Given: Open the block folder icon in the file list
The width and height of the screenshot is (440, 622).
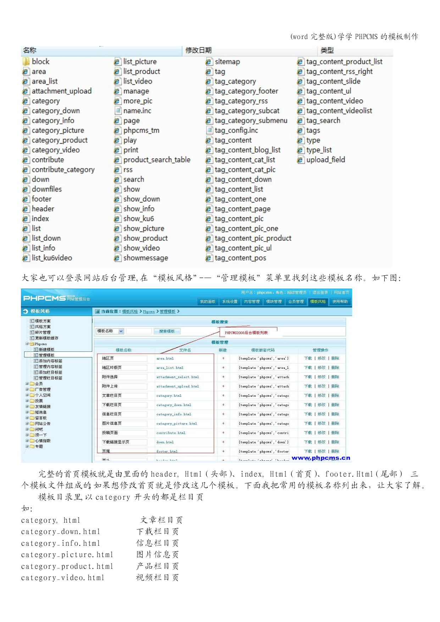Looking at the screenshot, I should (26, 62).
